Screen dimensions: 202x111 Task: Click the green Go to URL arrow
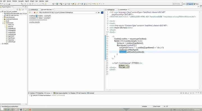[99, 13]
